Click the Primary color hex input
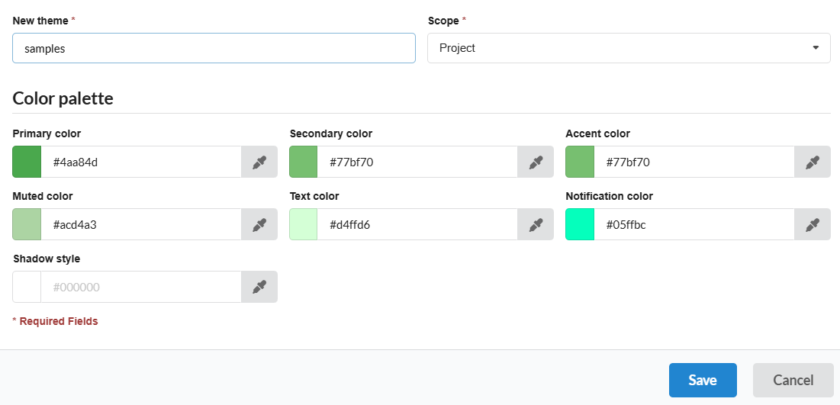This screenshot has height=405, width=840. (x=141, y=162)
